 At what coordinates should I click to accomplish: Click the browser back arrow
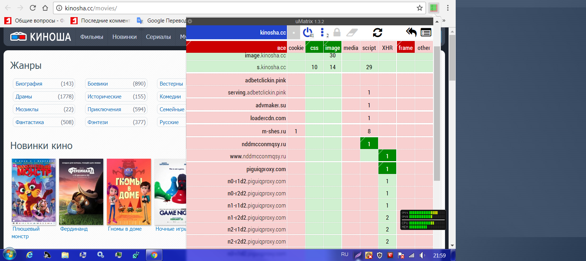pos(8,8)
